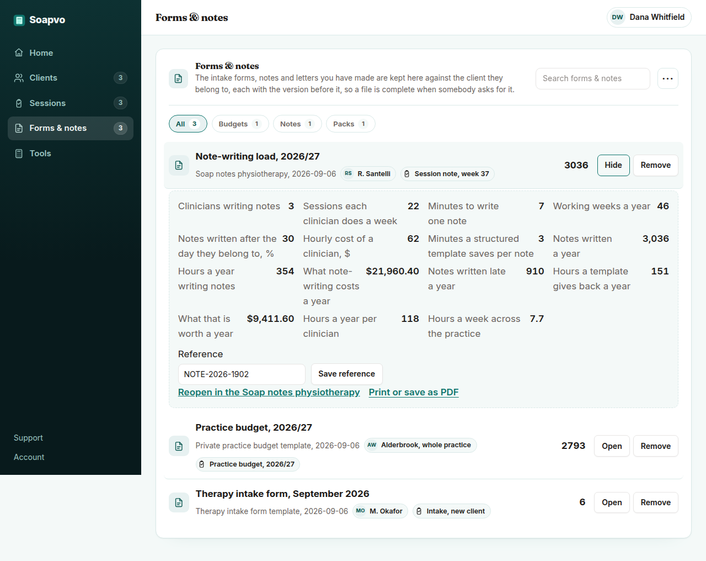Click the M. Okafor client chip

click(x=381, y=511)
